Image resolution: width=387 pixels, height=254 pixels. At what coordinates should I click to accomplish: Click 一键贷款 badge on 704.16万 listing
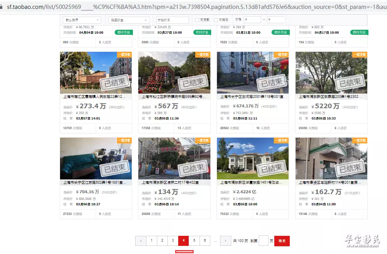pos(124,140)
